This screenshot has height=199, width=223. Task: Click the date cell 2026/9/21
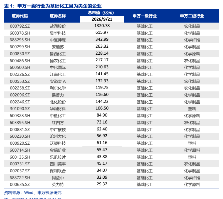pyautogui.click(x=102, y=19)
